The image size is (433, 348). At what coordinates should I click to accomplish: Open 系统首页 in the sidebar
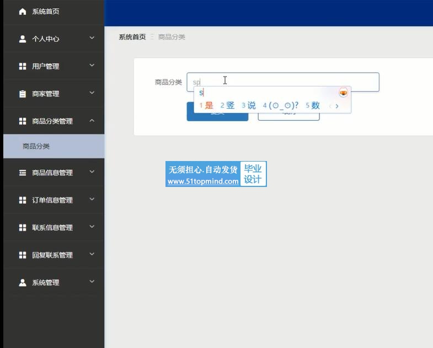tap(54, 12)
